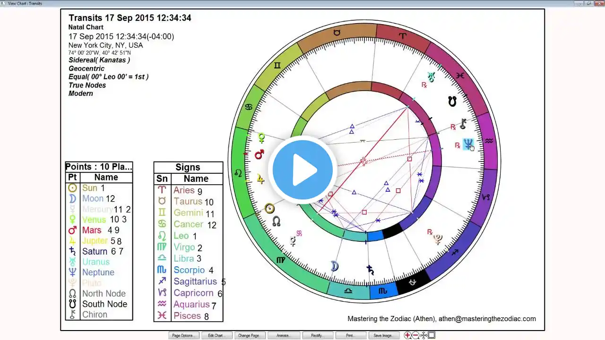
Task: Click the brown Taurus segment of inner ring
Action: (349, 89)
